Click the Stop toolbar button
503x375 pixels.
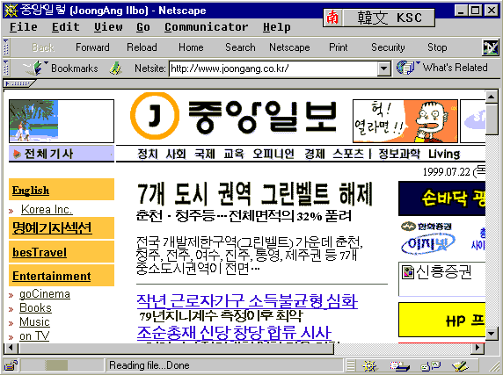coord(437,47)
